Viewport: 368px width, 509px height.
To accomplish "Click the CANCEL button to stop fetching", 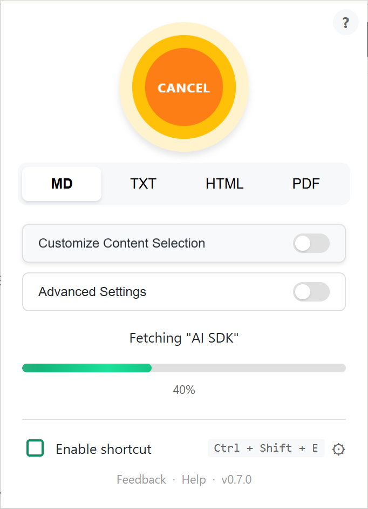I will point(183,88).
